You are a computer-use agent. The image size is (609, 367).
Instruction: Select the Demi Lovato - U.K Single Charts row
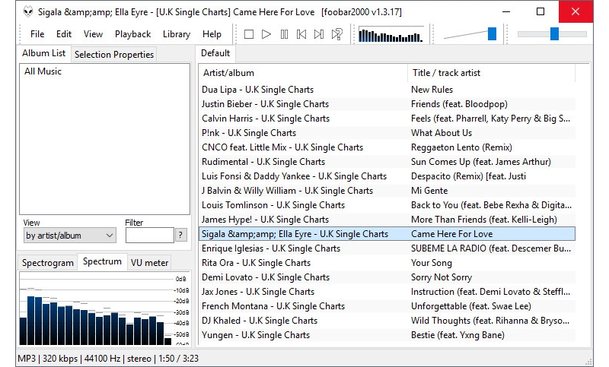[x=387, y=277]
